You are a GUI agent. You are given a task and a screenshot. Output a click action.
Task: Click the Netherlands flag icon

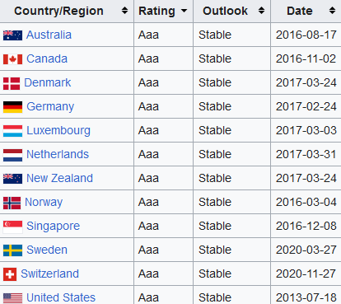12,155
